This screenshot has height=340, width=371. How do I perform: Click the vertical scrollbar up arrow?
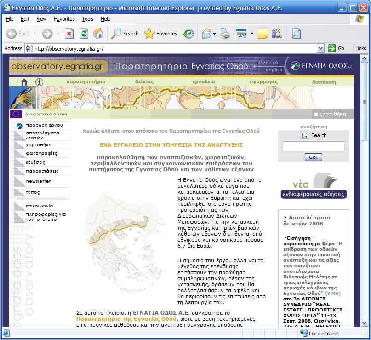click(365, 58)
